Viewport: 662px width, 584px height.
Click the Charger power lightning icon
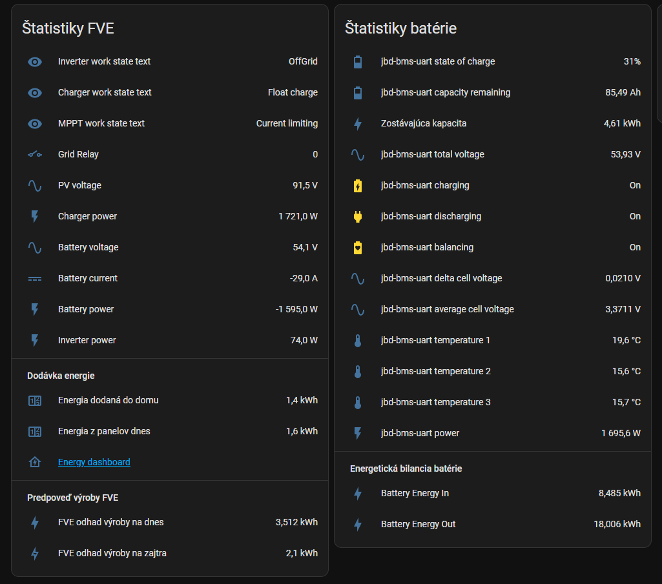tap(35, 217)
